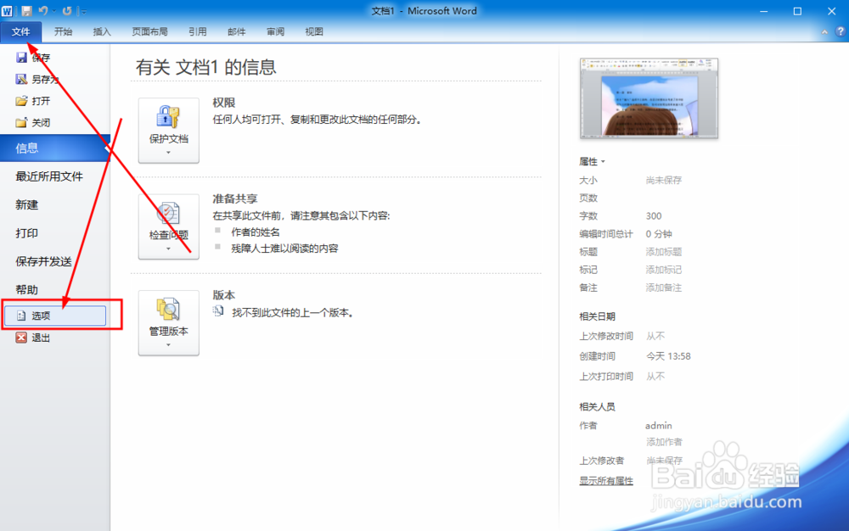Switch to the 插入 ribbon tab
This screenshot has height=531, width=849.
(x=102, y=32)
